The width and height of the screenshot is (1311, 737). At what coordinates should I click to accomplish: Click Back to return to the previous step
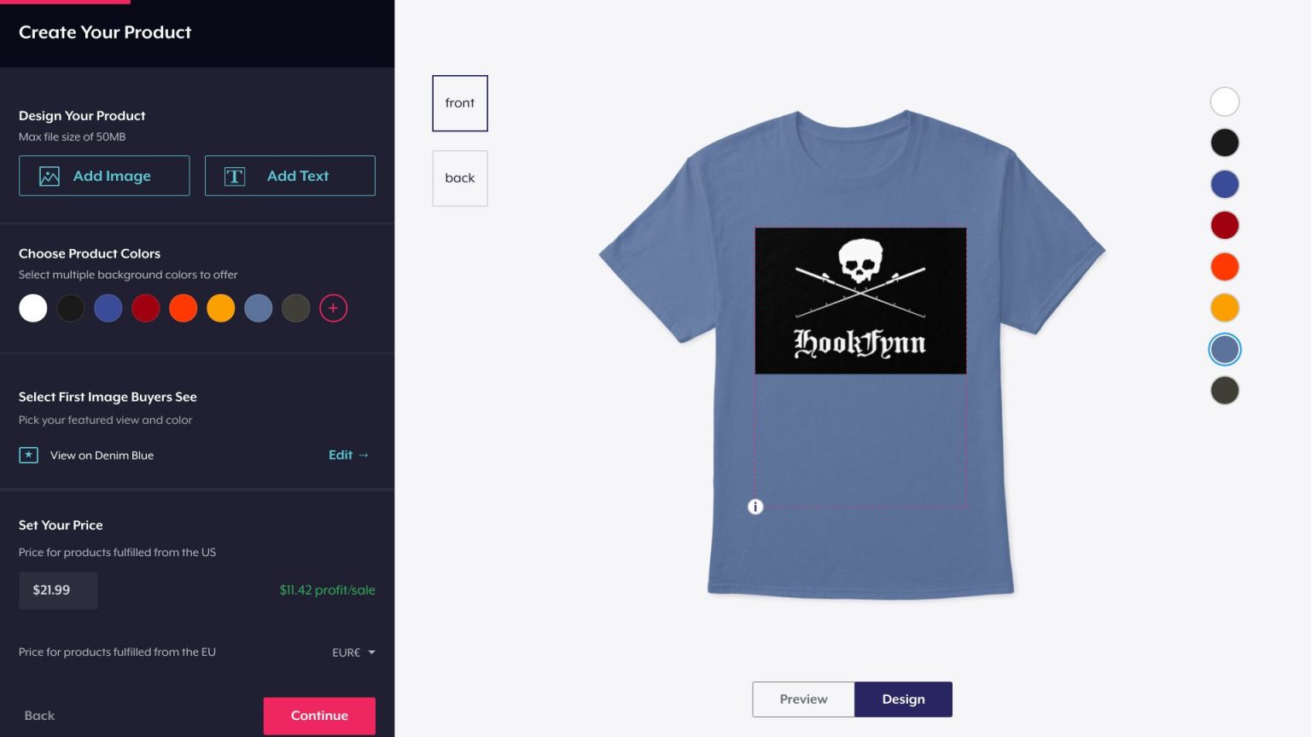tap(38, 716)
